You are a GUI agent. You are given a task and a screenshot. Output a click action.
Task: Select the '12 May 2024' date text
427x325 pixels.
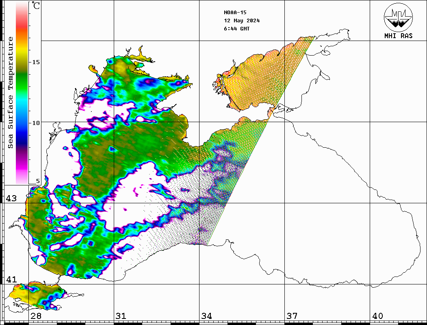coord(242,21)
